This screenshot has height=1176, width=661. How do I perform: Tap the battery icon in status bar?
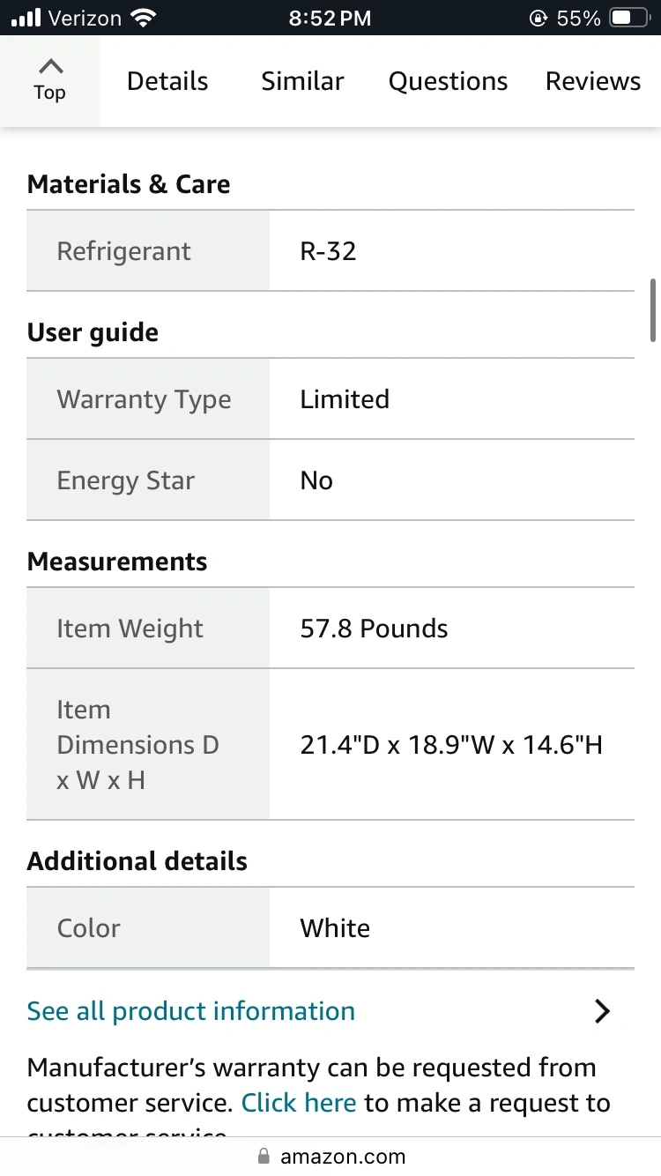click(629, 18)
